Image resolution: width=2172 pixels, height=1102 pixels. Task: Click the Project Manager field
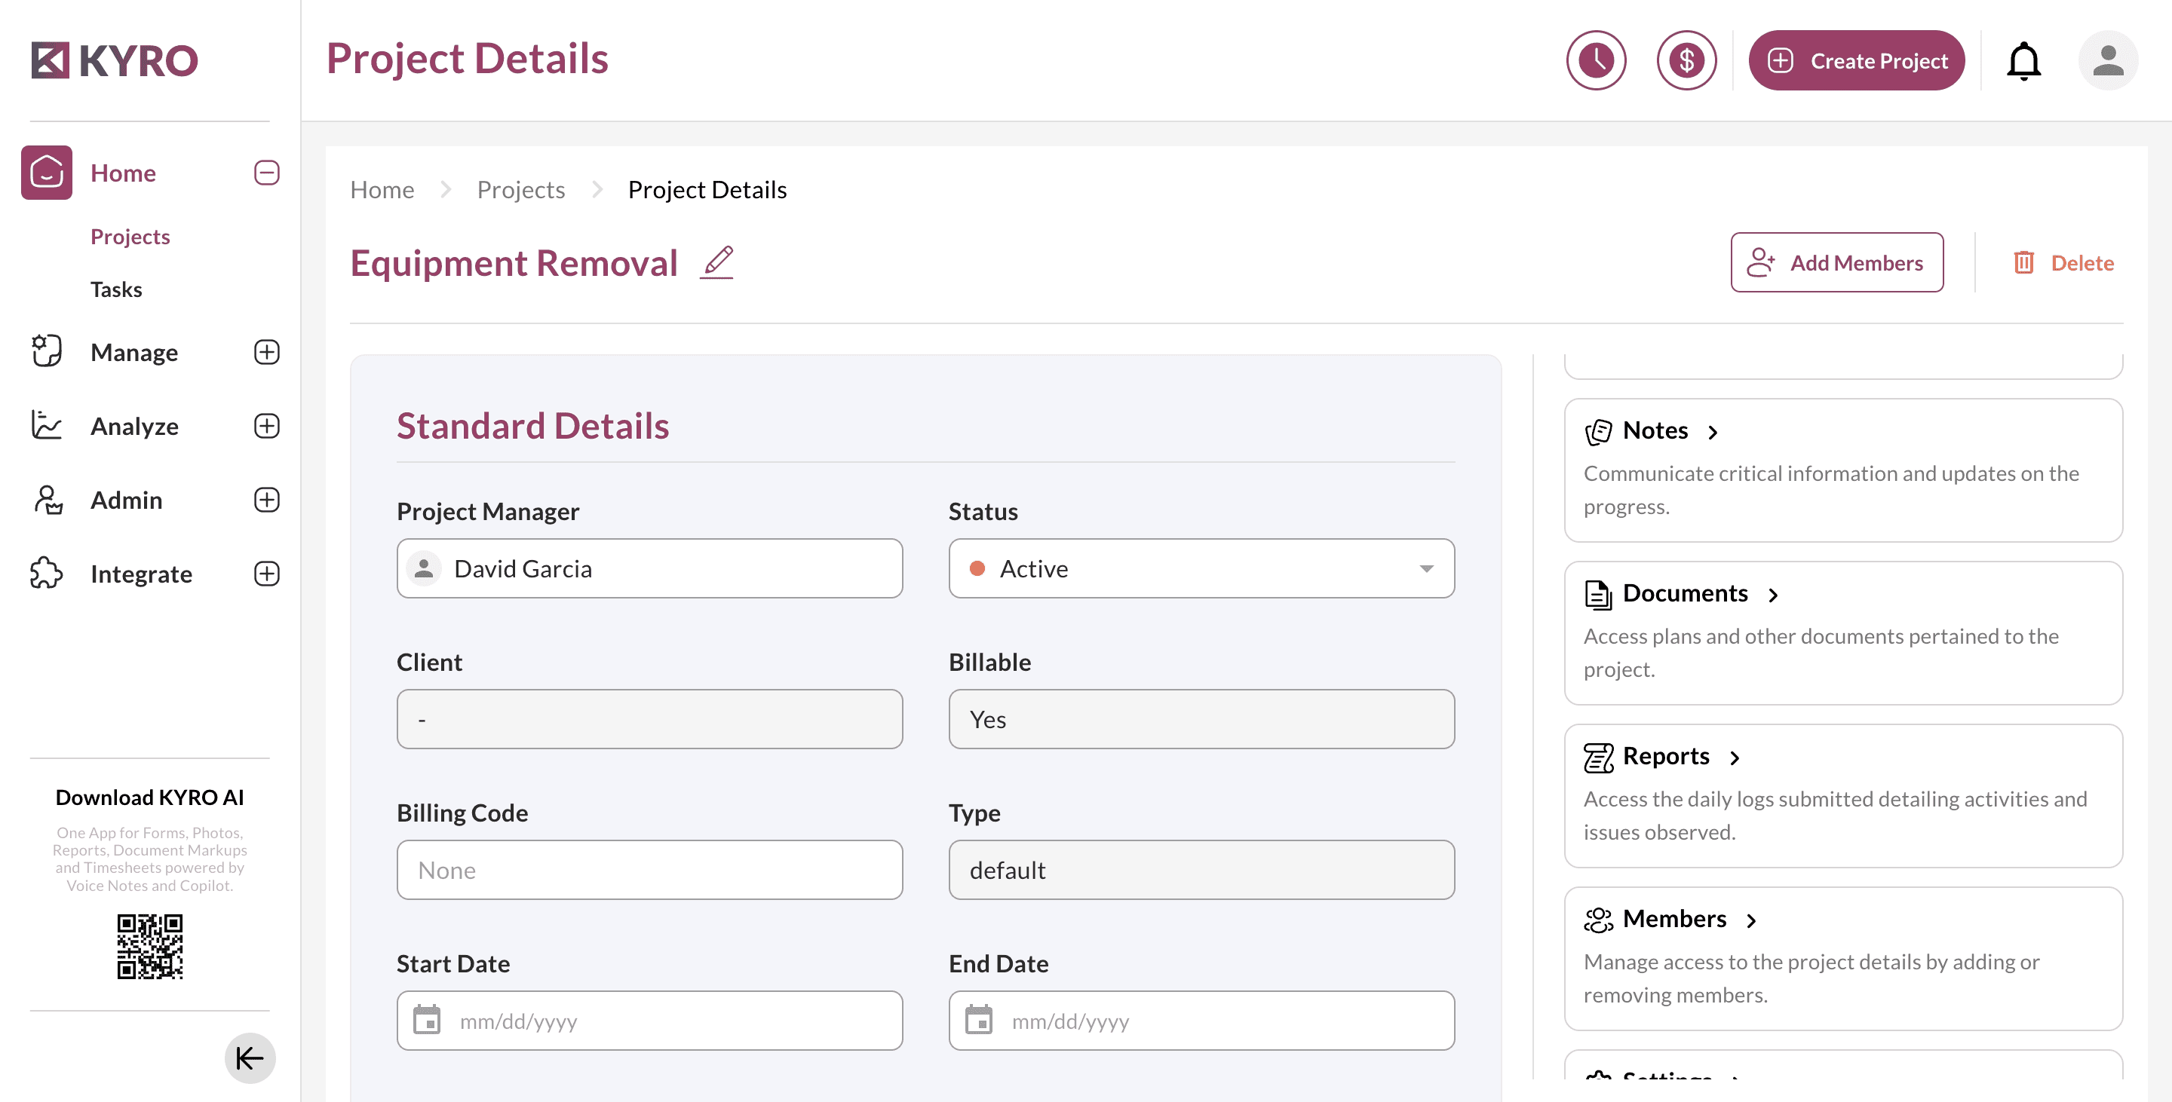point(649,568)
